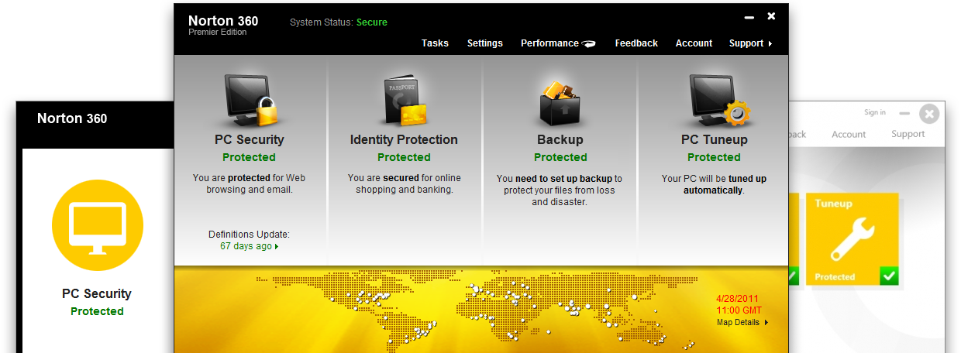
Task: Click Support in the right background window
Action: [x=908, y=134]
